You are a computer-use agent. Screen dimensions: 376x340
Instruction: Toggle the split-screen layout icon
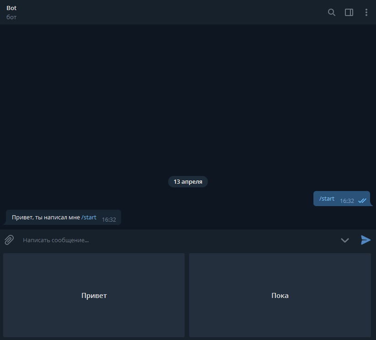[x=349, y=12]
